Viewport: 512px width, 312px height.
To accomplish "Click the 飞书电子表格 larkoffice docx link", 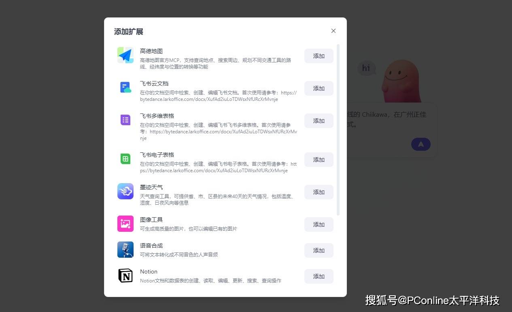I will click(x=219, y=167).
